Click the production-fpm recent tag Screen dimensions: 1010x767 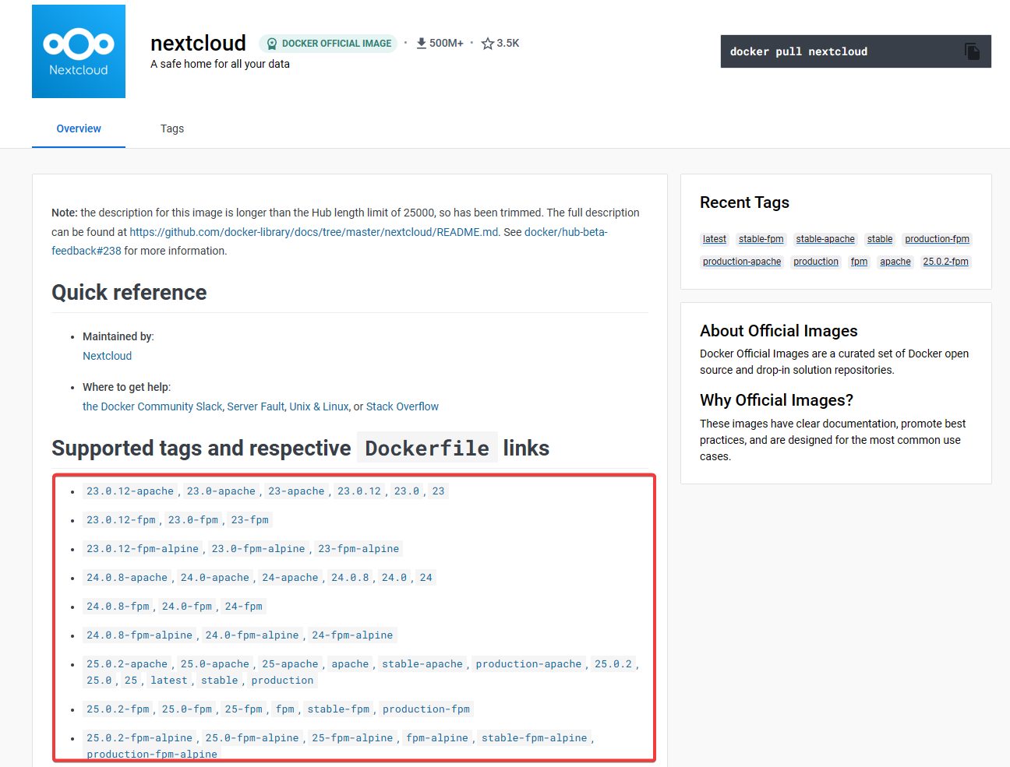point(937,239)
